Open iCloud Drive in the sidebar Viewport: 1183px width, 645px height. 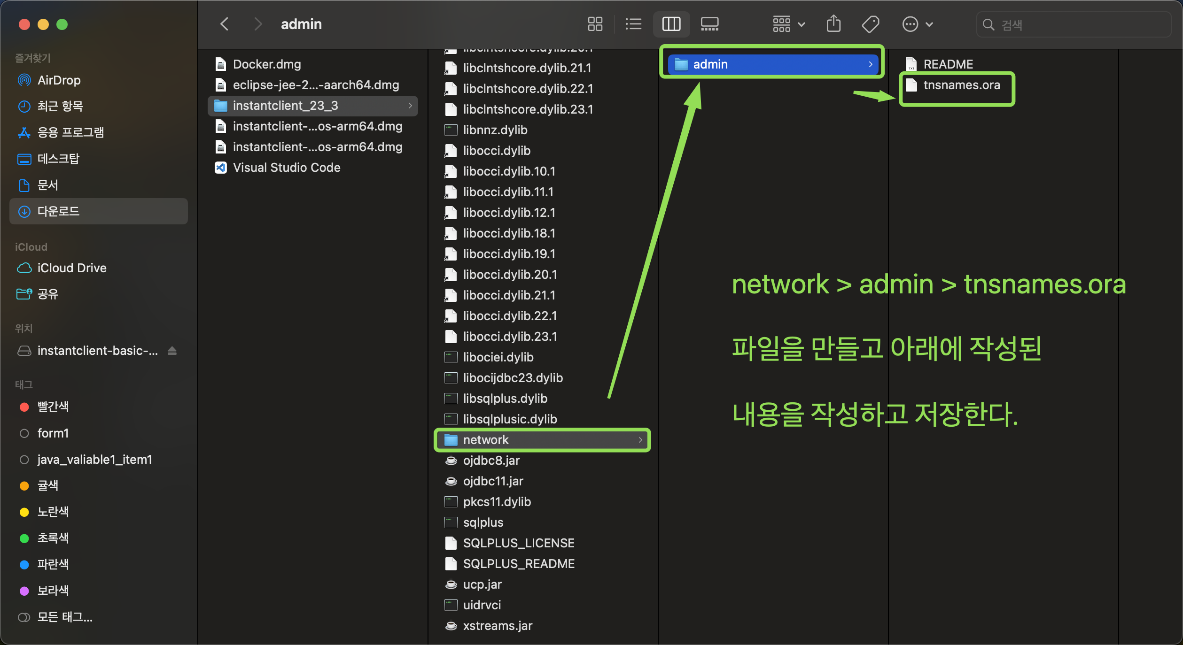click(x=71, y=268)
